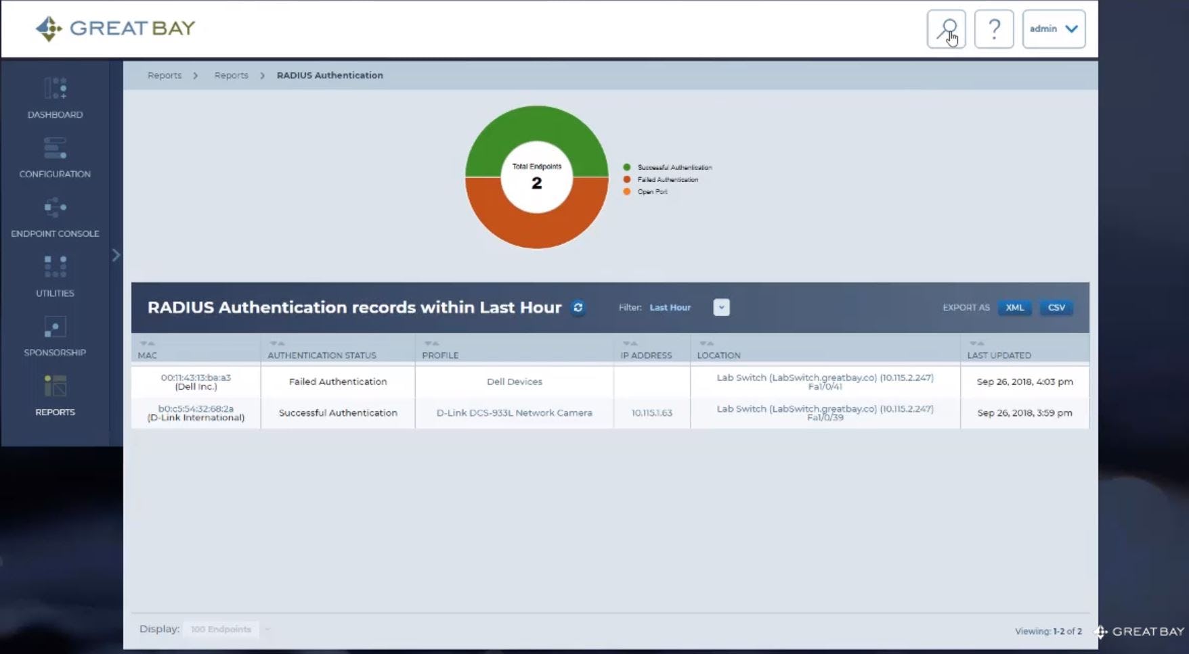Viewport: 1189px width, 654px height.
Task: Click the search magnifier icon
Action: pyautogui.click(x=946, y=28)
